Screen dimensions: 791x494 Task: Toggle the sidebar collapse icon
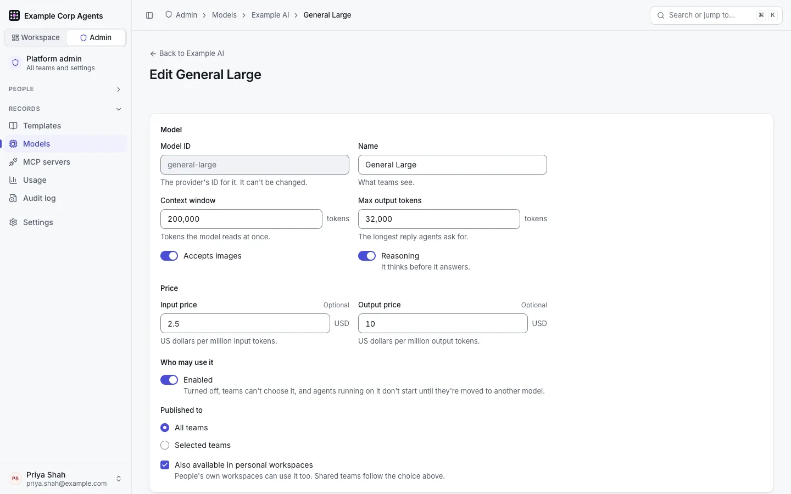click(149, 15)
